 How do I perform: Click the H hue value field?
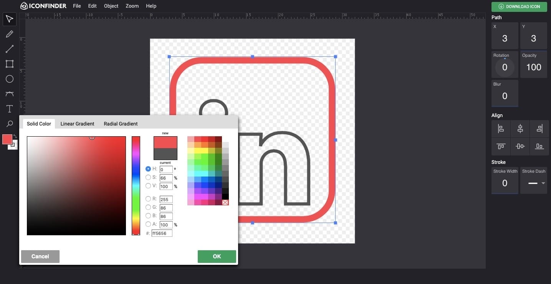166,169
